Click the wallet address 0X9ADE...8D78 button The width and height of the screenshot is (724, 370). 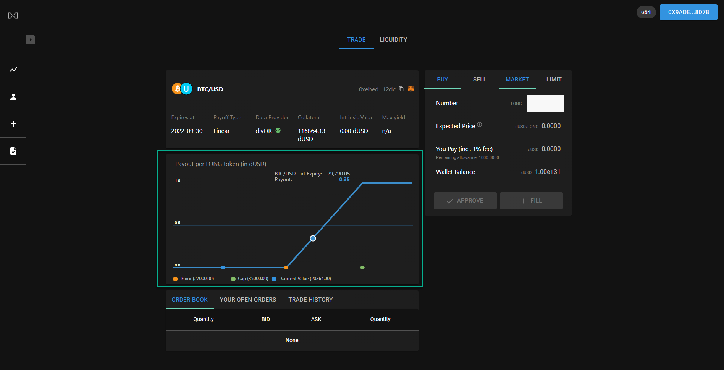point(688,12)
